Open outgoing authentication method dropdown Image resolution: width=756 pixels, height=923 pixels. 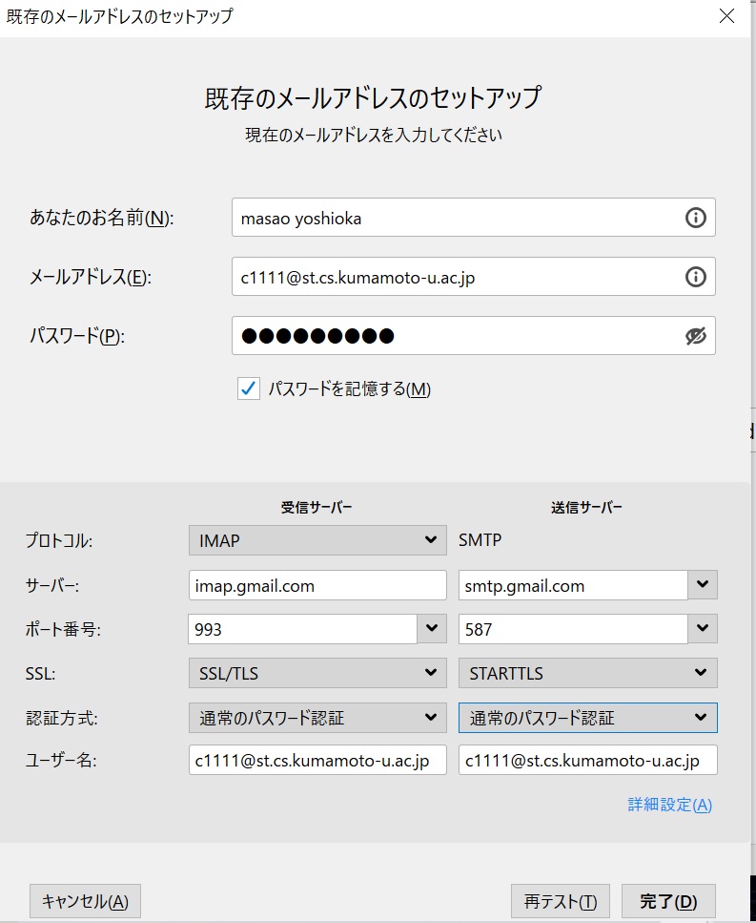[588, 718]
